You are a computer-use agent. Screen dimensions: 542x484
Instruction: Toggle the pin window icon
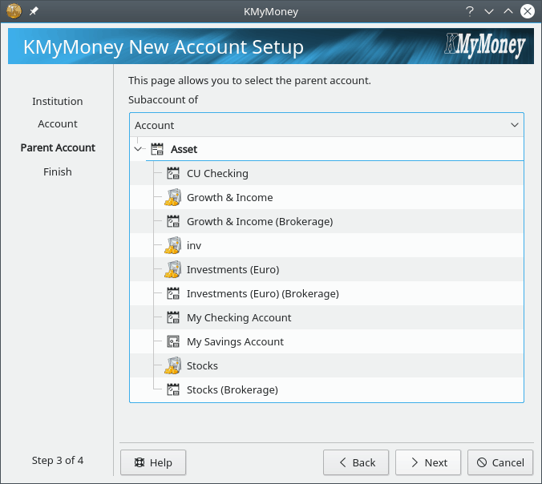[x=34, y=11]
